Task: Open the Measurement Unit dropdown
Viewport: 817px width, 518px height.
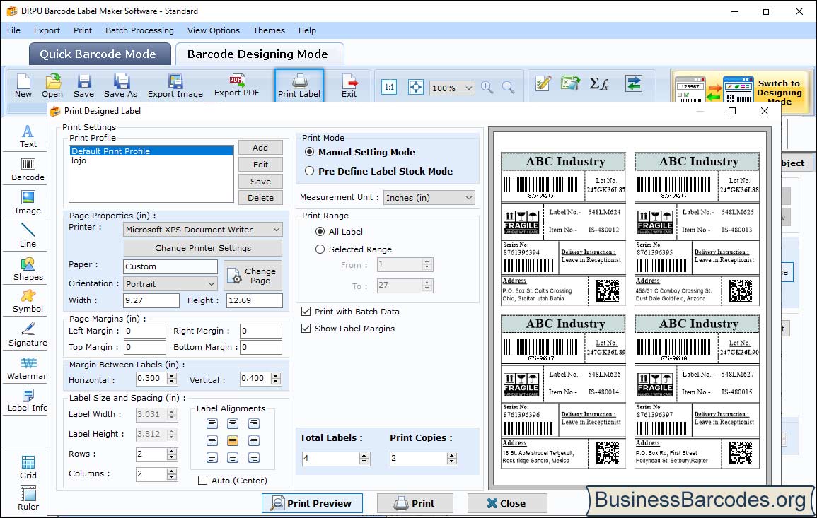Action: tap(429, 198)
